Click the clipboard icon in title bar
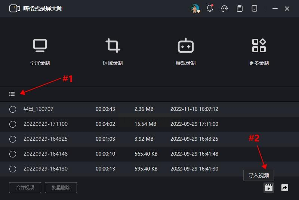This screenshot has height=200, width=299. [x=240, y=9]
